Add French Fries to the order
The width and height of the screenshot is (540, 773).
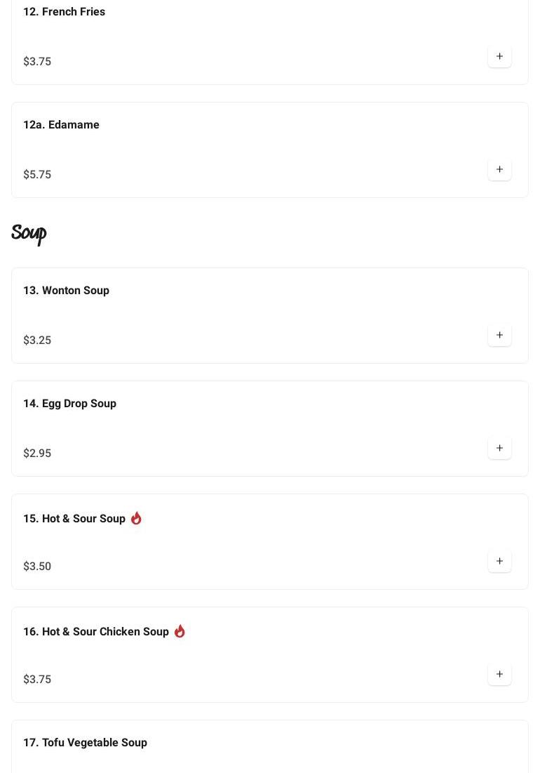point(499,56)
